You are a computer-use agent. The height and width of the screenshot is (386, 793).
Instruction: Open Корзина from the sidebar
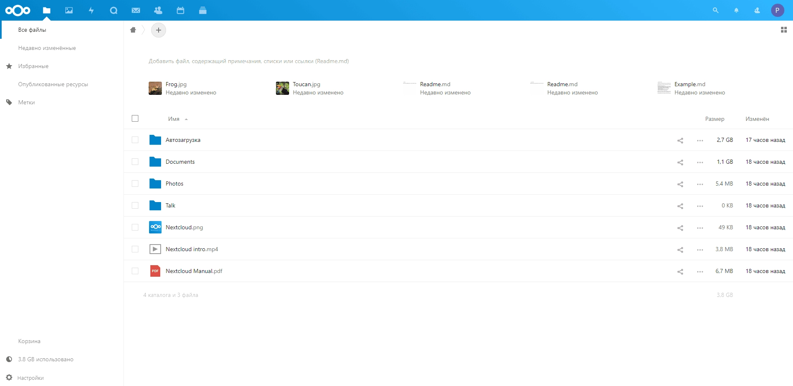click(29, 341)
